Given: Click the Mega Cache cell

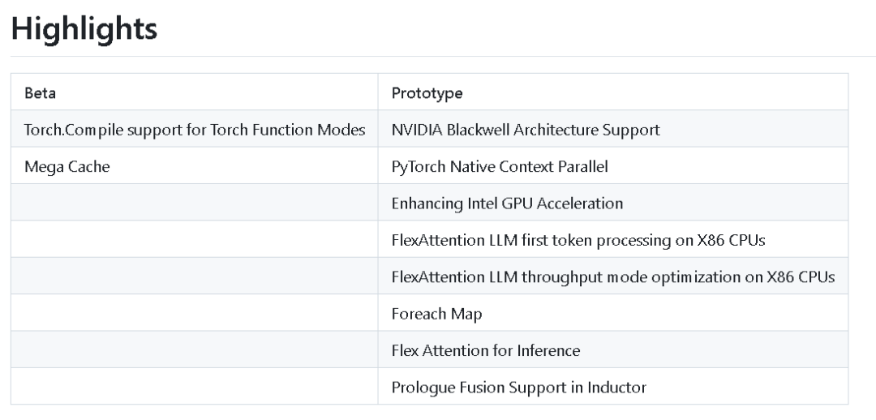Looking at the screenshot, I should 195,166.
